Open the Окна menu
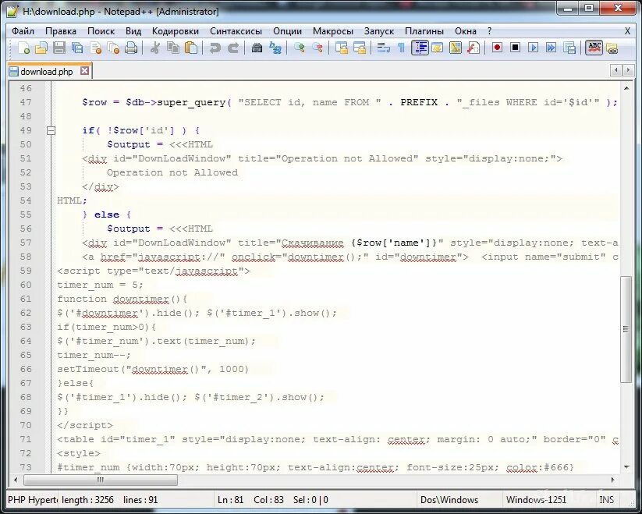This screenshot has height=514, width=642. point(466,31)
